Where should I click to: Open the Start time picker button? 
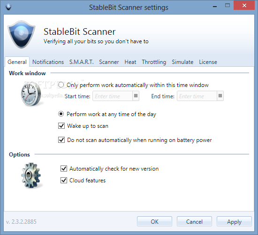136,96
